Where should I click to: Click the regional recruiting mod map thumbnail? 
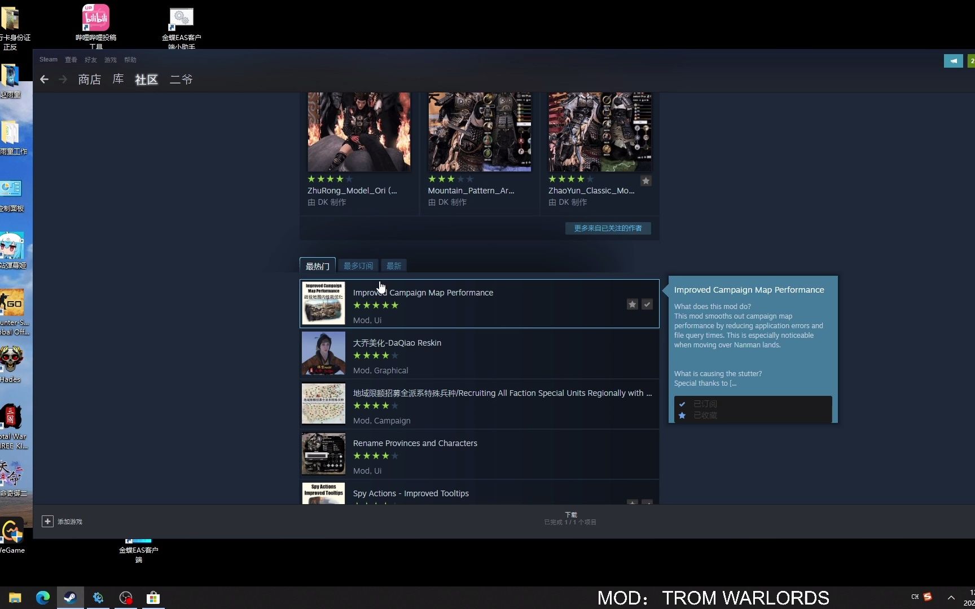pyautogui.click(x=323, y=404)
